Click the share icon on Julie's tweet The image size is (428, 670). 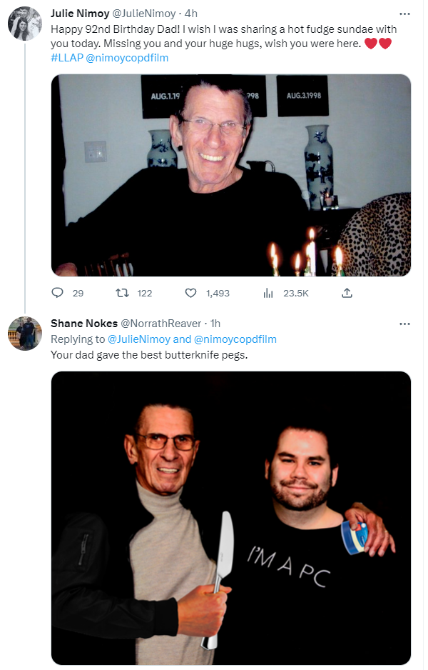tap(347, 293)
